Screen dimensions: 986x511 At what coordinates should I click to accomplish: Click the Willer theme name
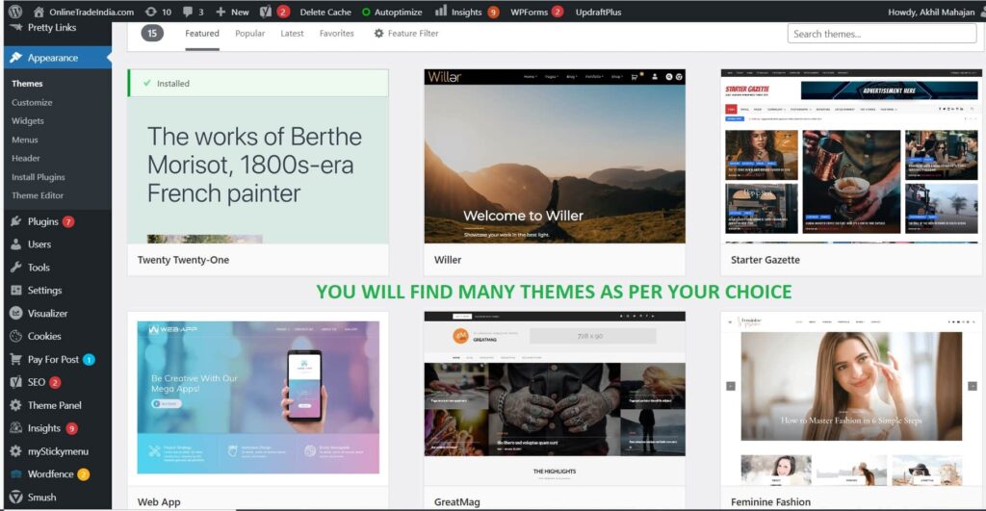pos(448,260)
